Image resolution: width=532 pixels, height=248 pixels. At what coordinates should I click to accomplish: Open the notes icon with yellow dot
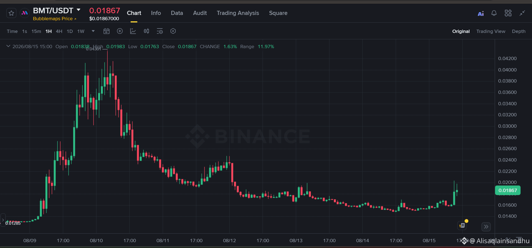tap(462, 225)
